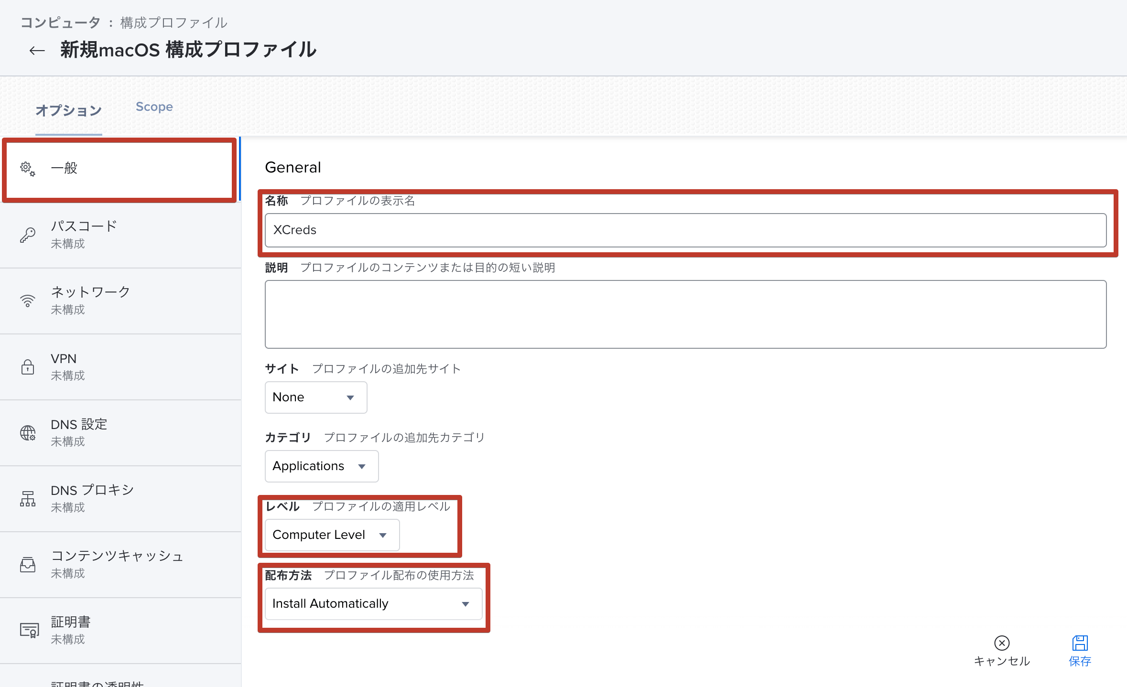Switch to the Scope tab

pyautogui.click(x=154, y=107)
